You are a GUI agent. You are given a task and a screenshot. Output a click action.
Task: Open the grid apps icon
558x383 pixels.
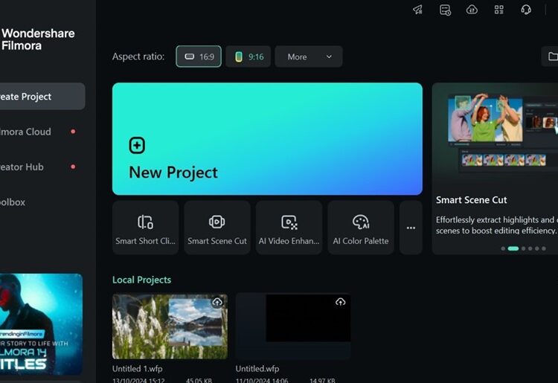click(499, 10)
